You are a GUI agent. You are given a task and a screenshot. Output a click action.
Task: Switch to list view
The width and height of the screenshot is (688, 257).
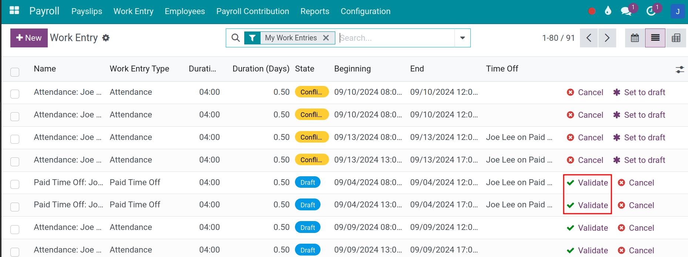pyautogui.click(x=655, y=38)
